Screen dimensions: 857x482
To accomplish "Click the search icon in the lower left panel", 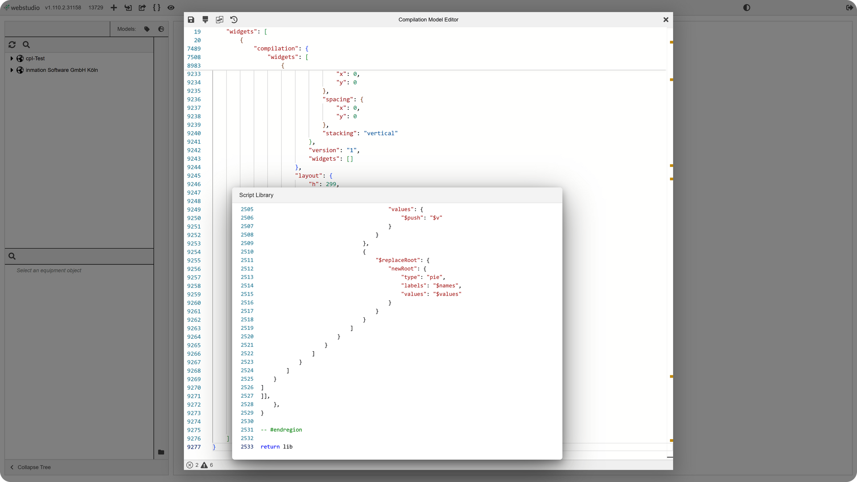I will 12,256.
